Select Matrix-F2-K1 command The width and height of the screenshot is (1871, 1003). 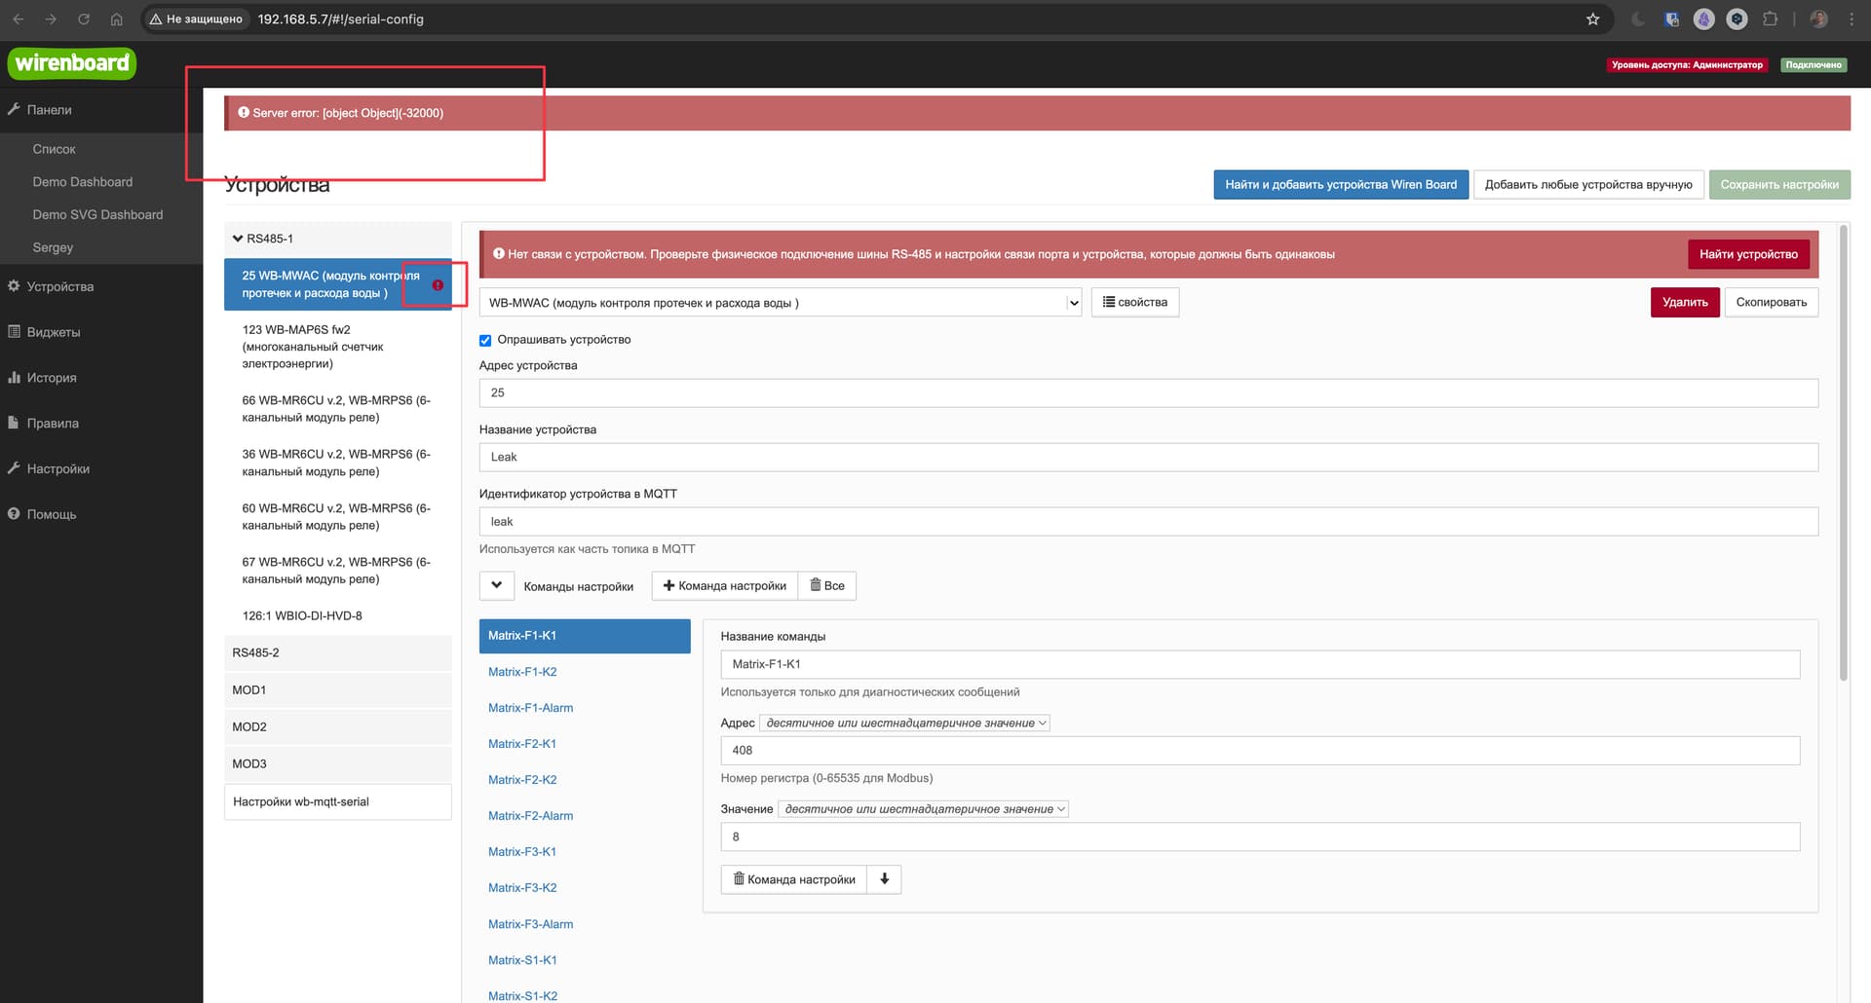[x=522, y=744]
